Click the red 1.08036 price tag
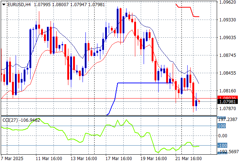The height and width of the screenshot is (163, 240). point(228,98)
